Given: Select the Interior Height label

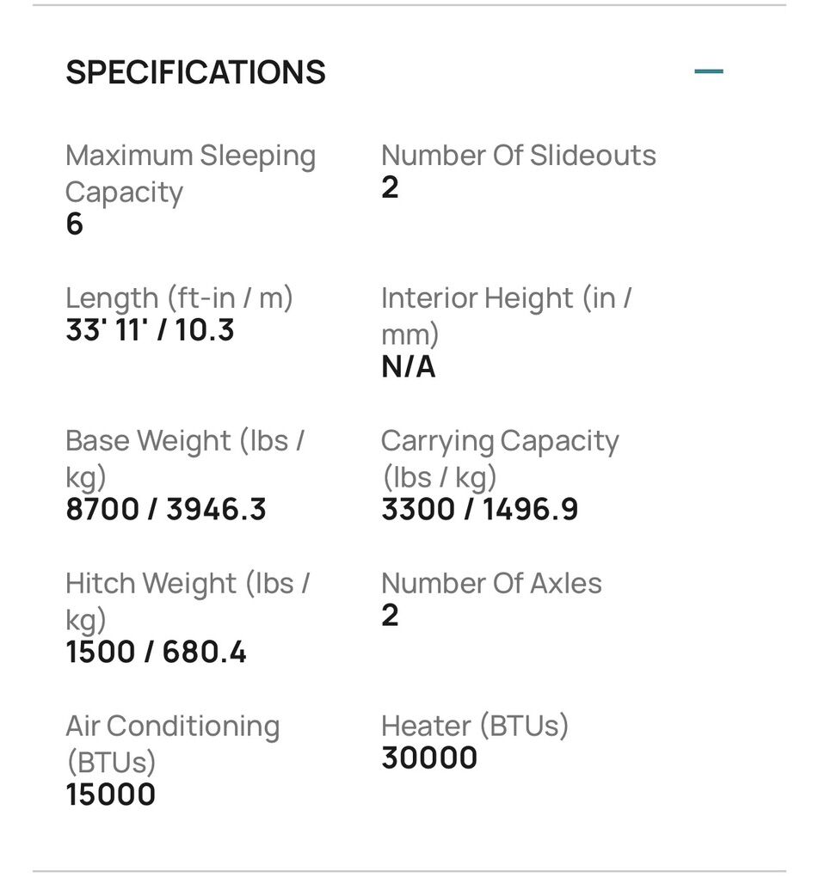Looking at the screenshot, I should click(x=506, y=316).
